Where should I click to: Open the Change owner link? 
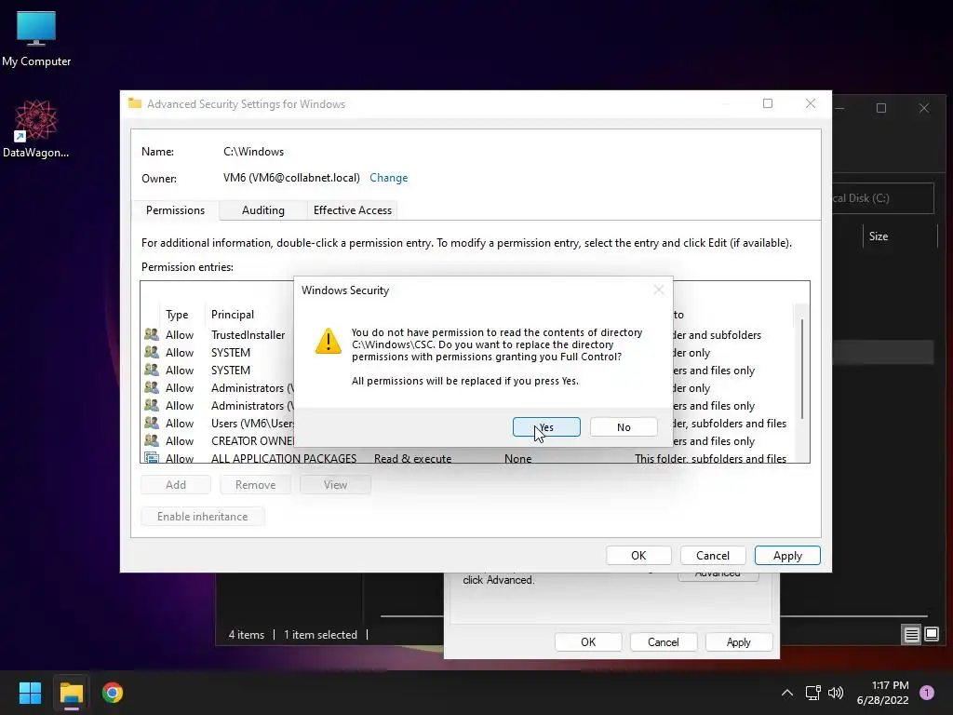coord(388,178)
